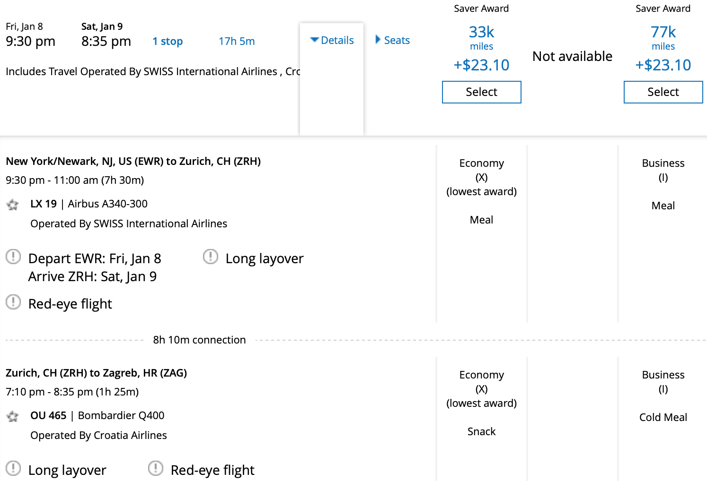
Task: Click Long layover alert icon for Newark-Zurich flight
Action: 211,257
